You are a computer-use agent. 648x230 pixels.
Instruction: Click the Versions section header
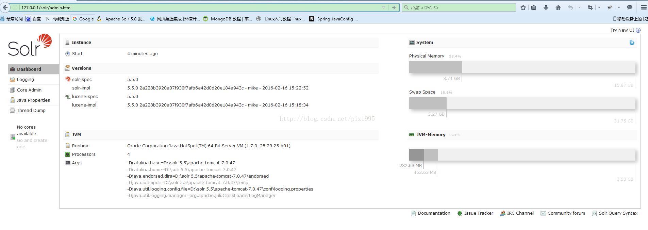click(221, 68)
